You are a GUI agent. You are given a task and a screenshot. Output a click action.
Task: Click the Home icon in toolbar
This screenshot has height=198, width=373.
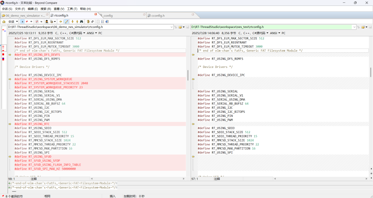point(4,21)
